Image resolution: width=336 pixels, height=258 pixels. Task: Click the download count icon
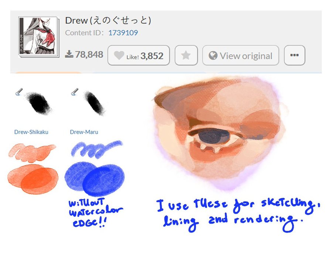tap(69, 54)
